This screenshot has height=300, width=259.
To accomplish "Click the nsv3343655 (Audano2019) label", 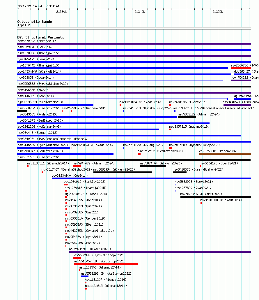I will [38, 114].
